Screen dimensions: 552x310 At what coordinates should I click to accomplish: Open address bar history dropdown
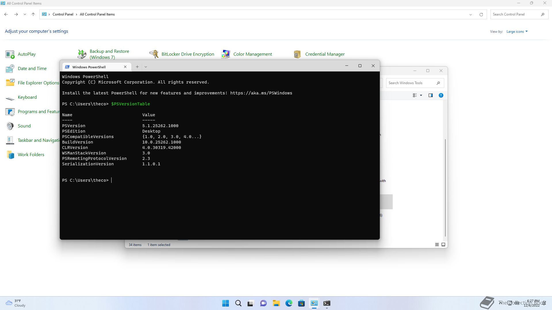[x=471, y=14]
